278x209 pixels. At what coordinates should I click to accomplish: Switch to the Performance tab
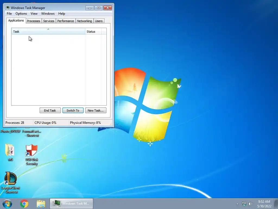(66, 21)
